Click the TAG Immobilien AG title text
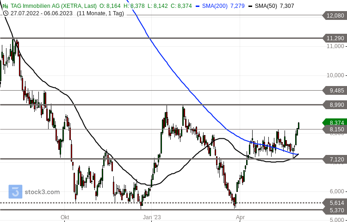This screenshot has height=222, width=347. (x=54, y=6)
